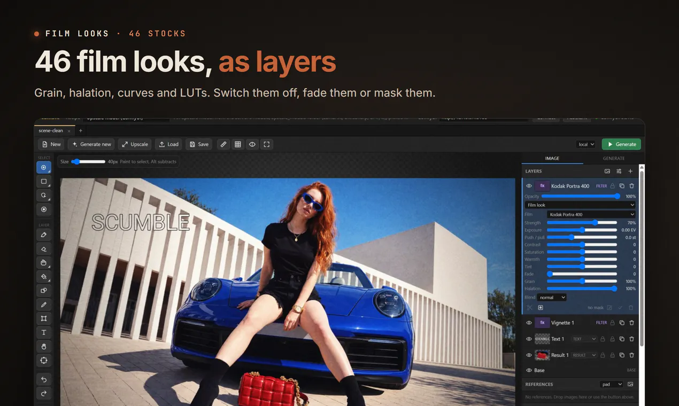Viewport: 679px width, 406px height.
Task: Toggle visibility of Vignette 1 layer
Action: (529, 323)
